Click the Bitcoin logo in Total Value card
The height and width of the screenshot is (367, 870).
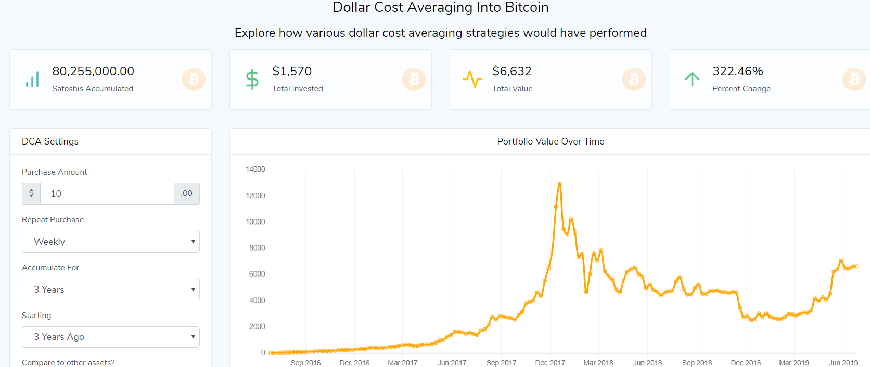click(x=634, y=80)
